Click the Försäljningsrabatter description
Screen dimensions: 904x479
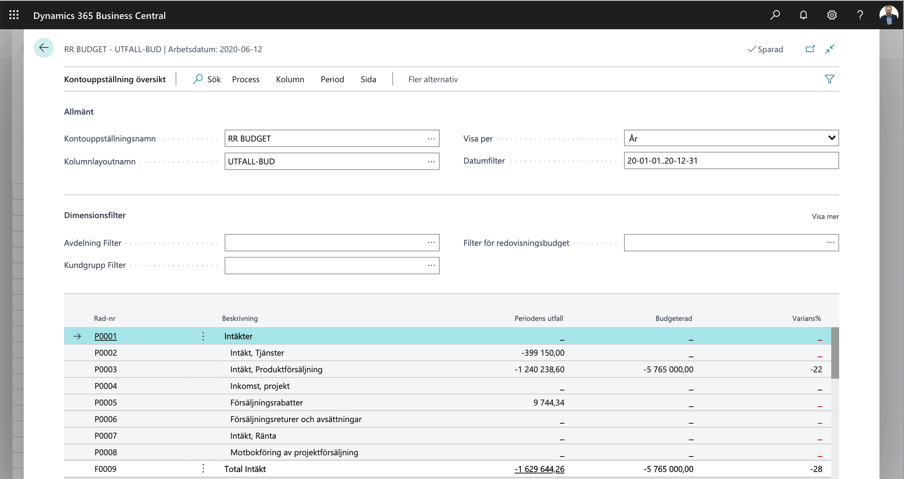click(267, 402)
